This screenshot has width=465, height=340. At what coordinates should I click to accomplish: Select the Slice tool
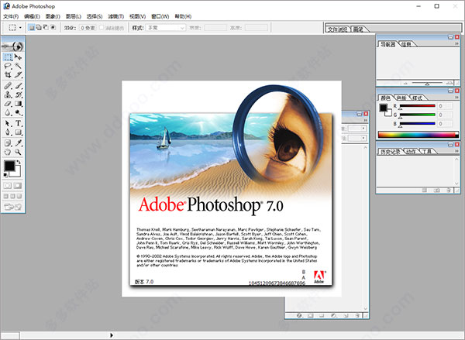(x=18, y=74)
